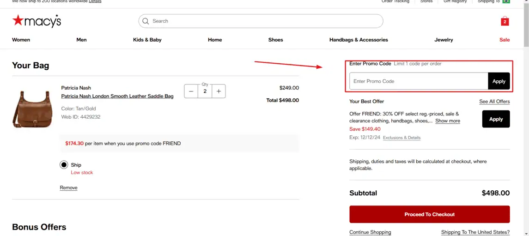Click the $174.30 promo price text

coord(74,143)
